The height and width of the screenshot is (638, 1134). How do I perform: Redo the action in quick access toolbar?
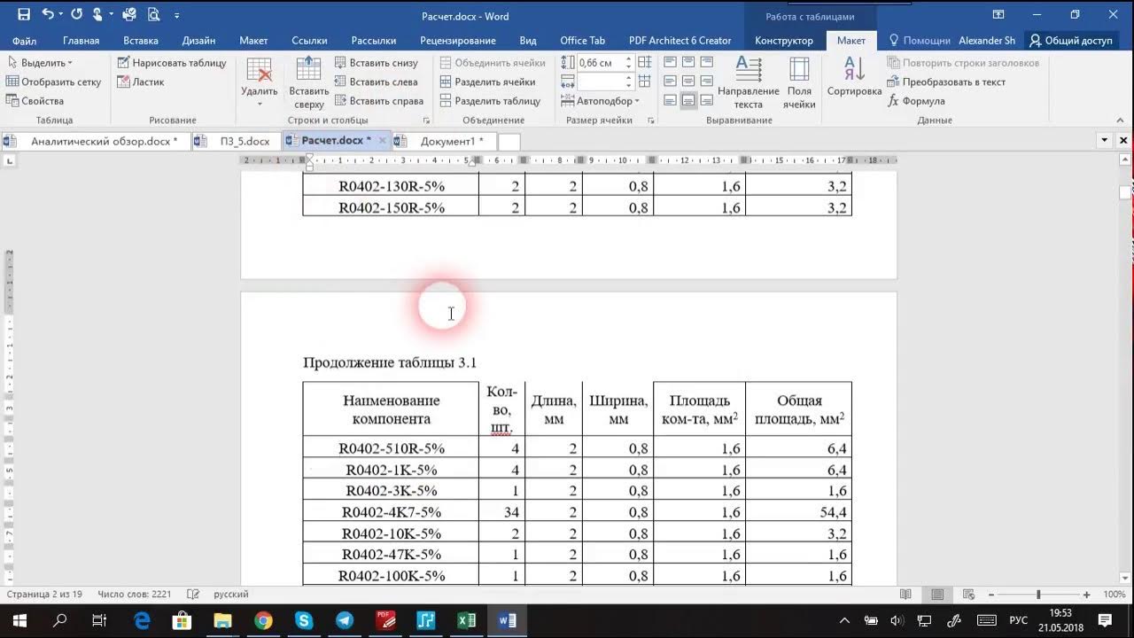coord(76,15)
